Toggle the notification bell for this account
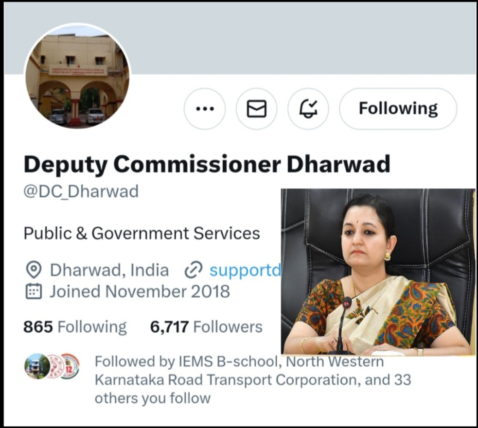Screen dimensions: 478x428 pos(308,109)
